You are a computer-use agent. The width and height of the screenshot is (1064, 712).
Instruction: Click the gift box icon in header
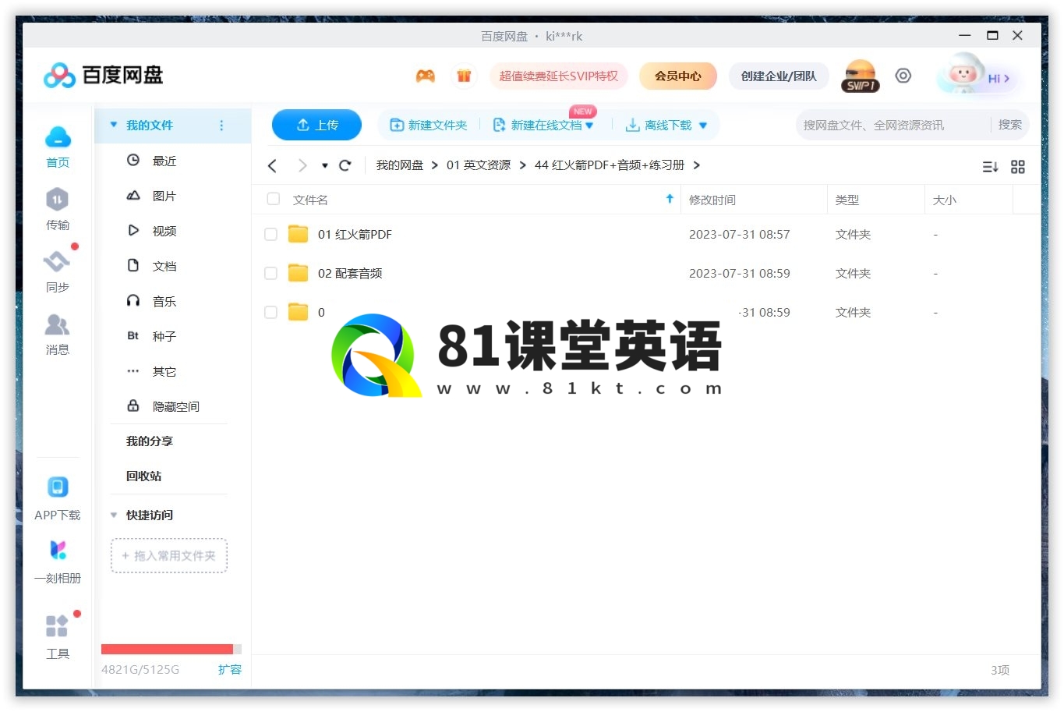[464, 76]
